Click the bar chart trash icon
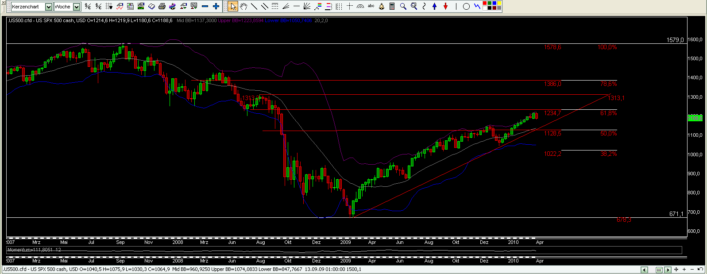Screen dimensions: 707x274 (130, 6)
